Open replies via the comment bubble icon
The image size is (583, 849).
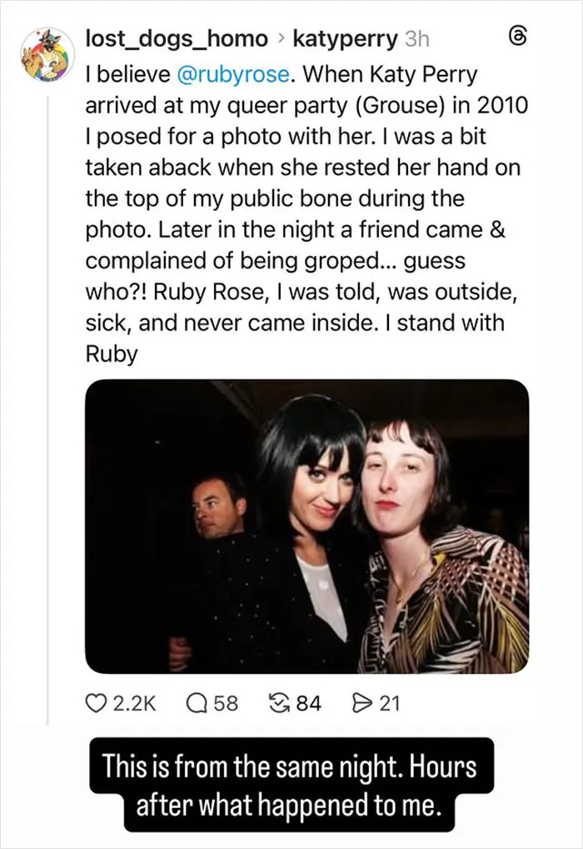(x=197, y=703)
